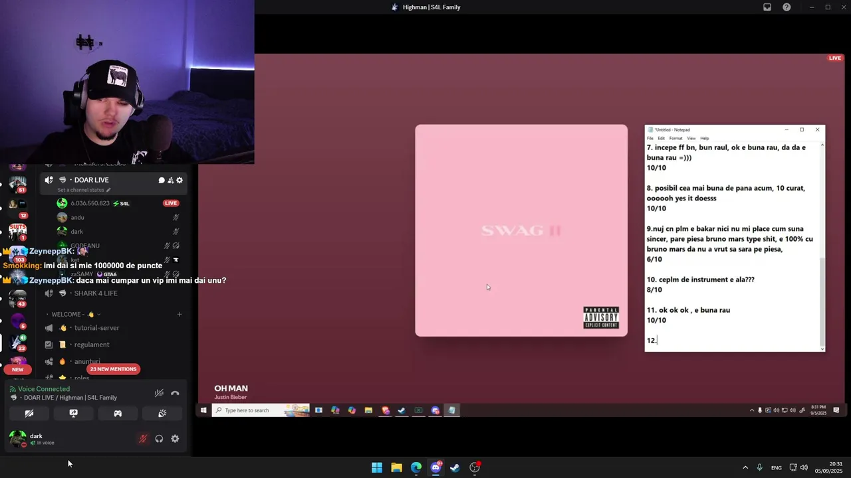Image resolution: width=851 pixels, height=478 pixels.
Task: Select user andu in voice channel list
Action: (78, 217)
